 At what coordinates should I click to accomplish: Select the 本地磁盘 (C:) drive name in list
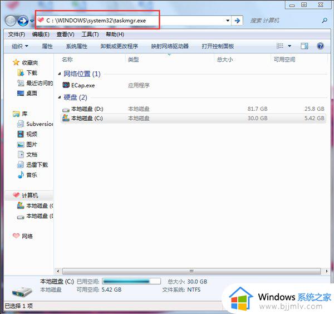87,118
